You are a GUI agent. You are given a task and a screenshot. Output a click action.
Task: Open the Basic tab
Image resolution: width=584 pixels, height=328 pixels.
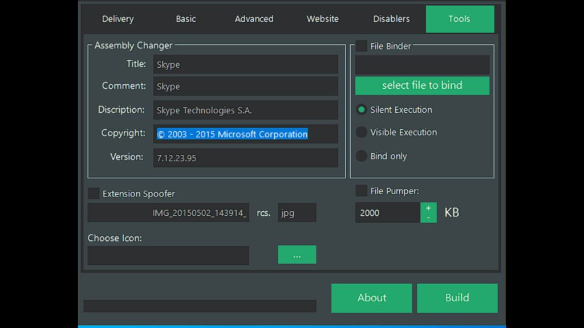click(x=186, y=19)
